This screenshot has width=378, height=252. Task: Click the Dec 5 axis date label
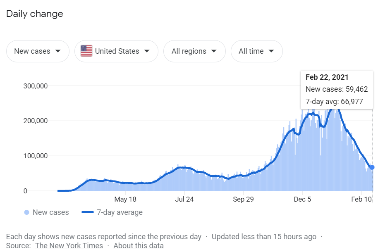(302, 199)
